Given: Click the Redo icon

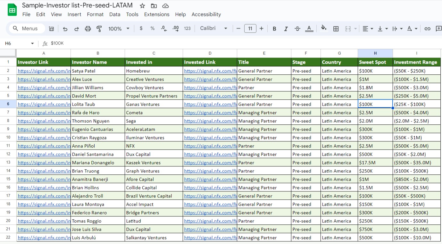Looking at the screenshot, I should tap(77, 29).
